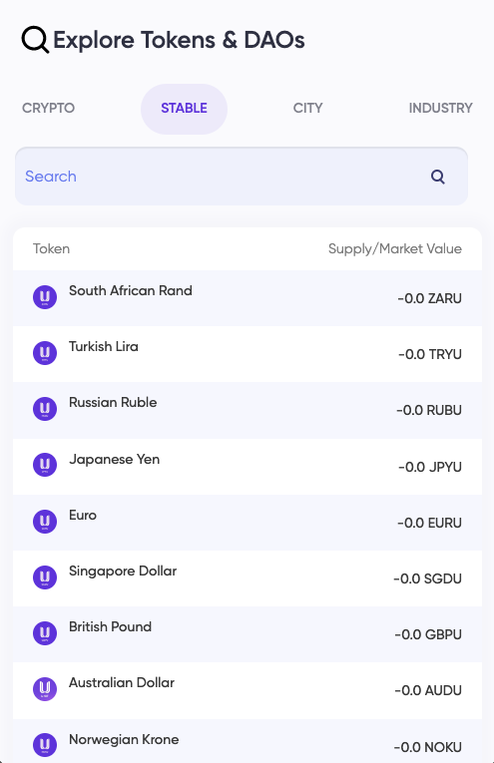Click the Token column header
Image resolution: width=494 pixels, height=763 pixels.
click(x=51, y=248)
